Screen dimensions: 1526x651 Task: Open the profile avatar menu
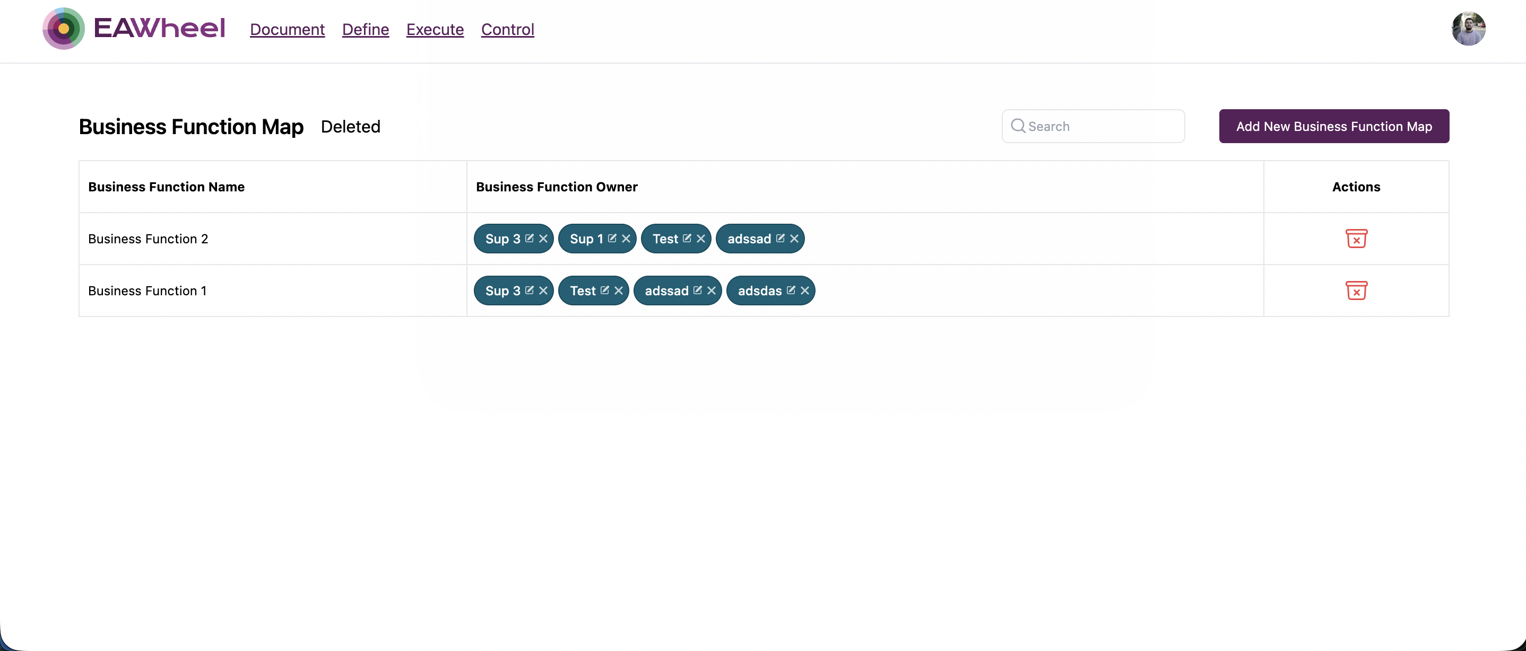(x=1469, y=29)
